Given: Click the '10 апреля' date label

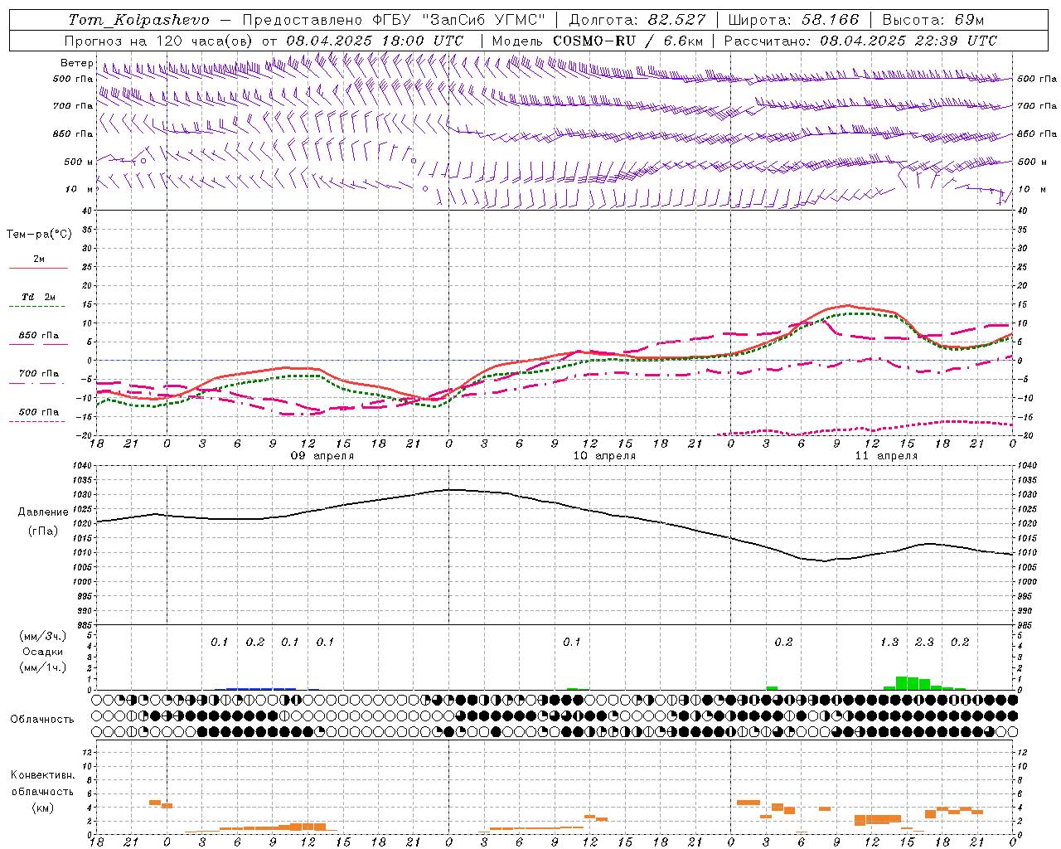Looking at the screenshot, I should click(604, 456).
